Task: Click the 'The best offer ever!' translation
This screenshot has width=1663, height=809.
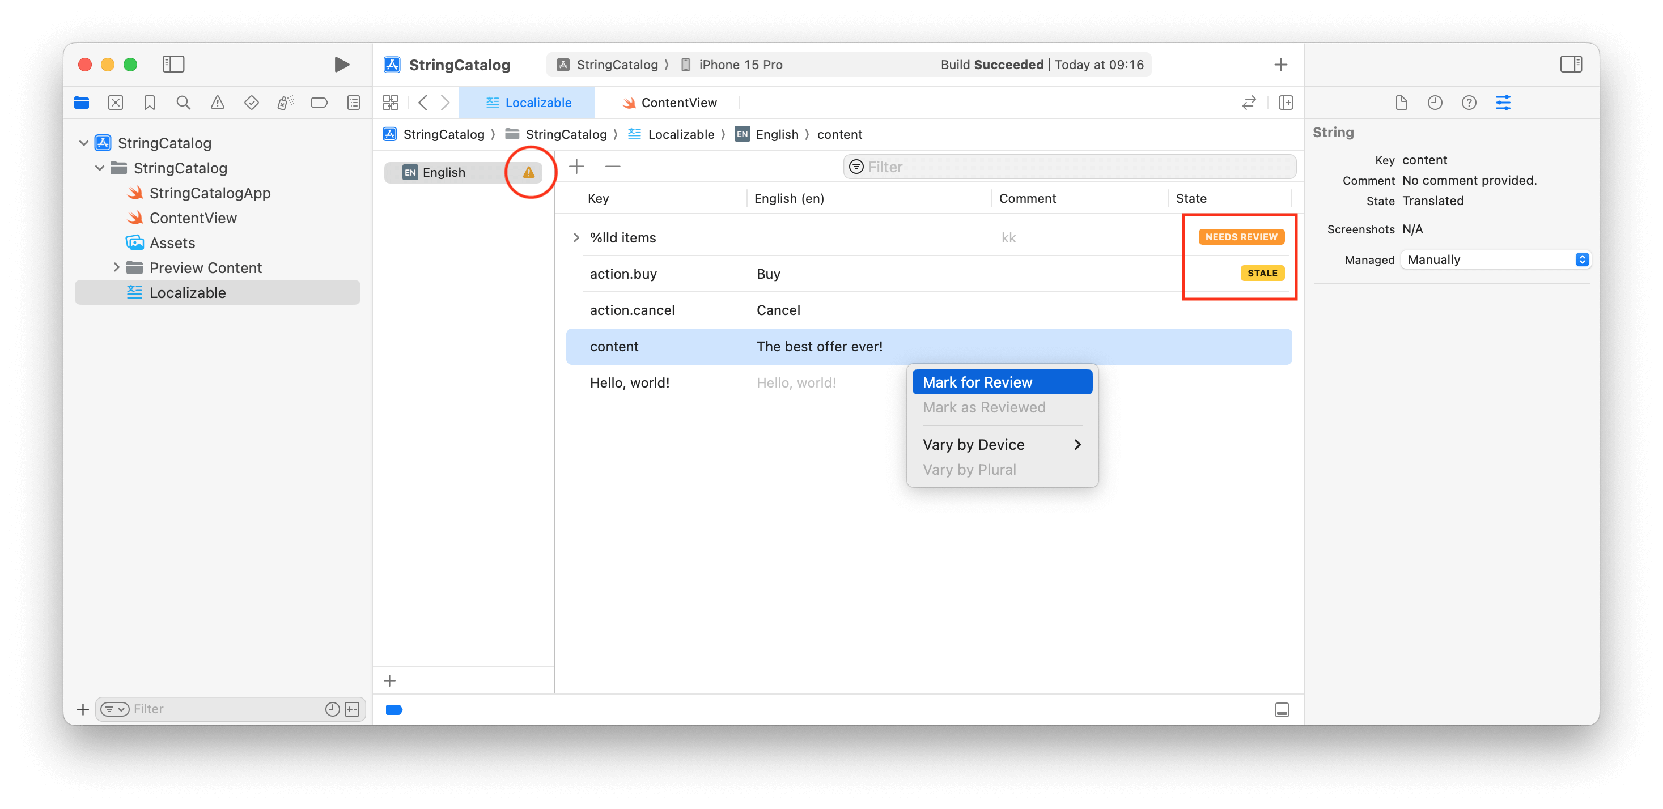Action: click(x=819, y=347)
